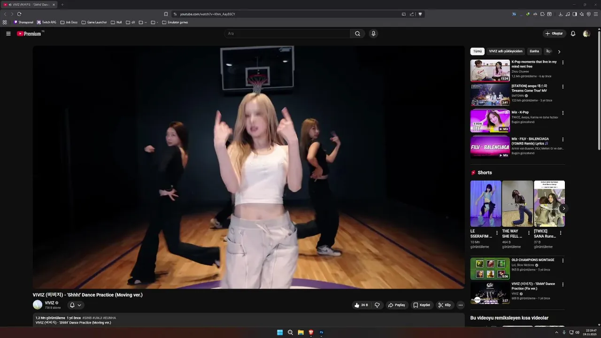Open the Oluştur create button
The width and height of the screenshot is (601, 338).
pos(554,34)
